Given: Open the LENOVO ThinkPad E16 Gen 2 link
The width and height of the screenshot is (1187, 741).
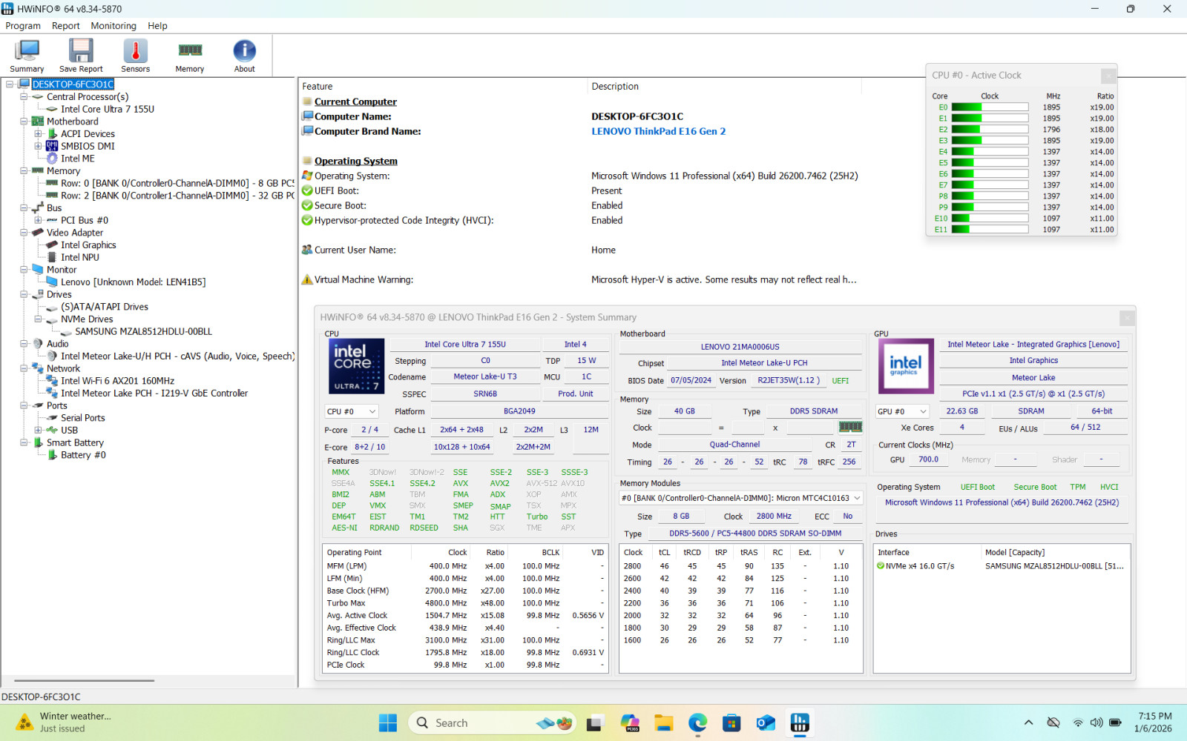Looking at the screenshot, I should (x=658, y=131).
